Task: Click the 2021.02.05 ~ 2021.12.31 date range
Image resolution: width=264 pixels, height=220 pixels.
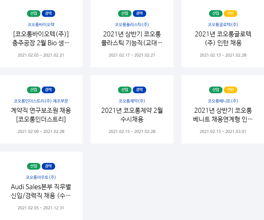Action: [x=41, y=208]
